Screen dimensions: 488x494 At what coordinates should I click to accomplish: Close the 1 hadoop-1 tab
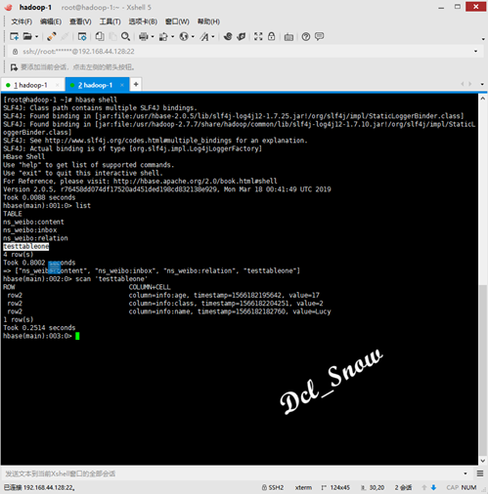pyautogui.click(x=58, y=85)
